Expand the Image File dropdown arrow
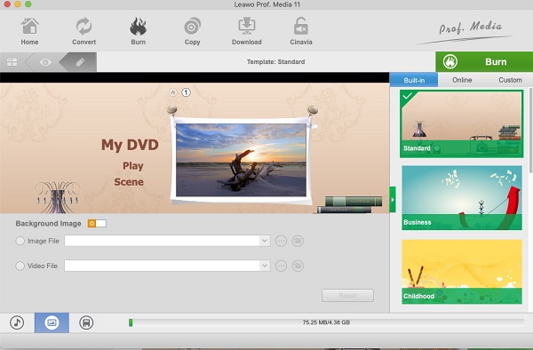This screenshot has height=350, width=533. 265,241
